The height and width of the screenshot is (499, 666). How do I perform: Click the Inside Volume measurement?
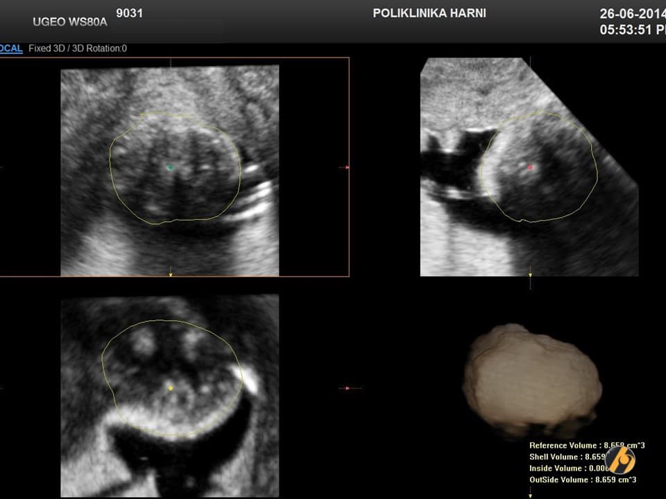566,469
